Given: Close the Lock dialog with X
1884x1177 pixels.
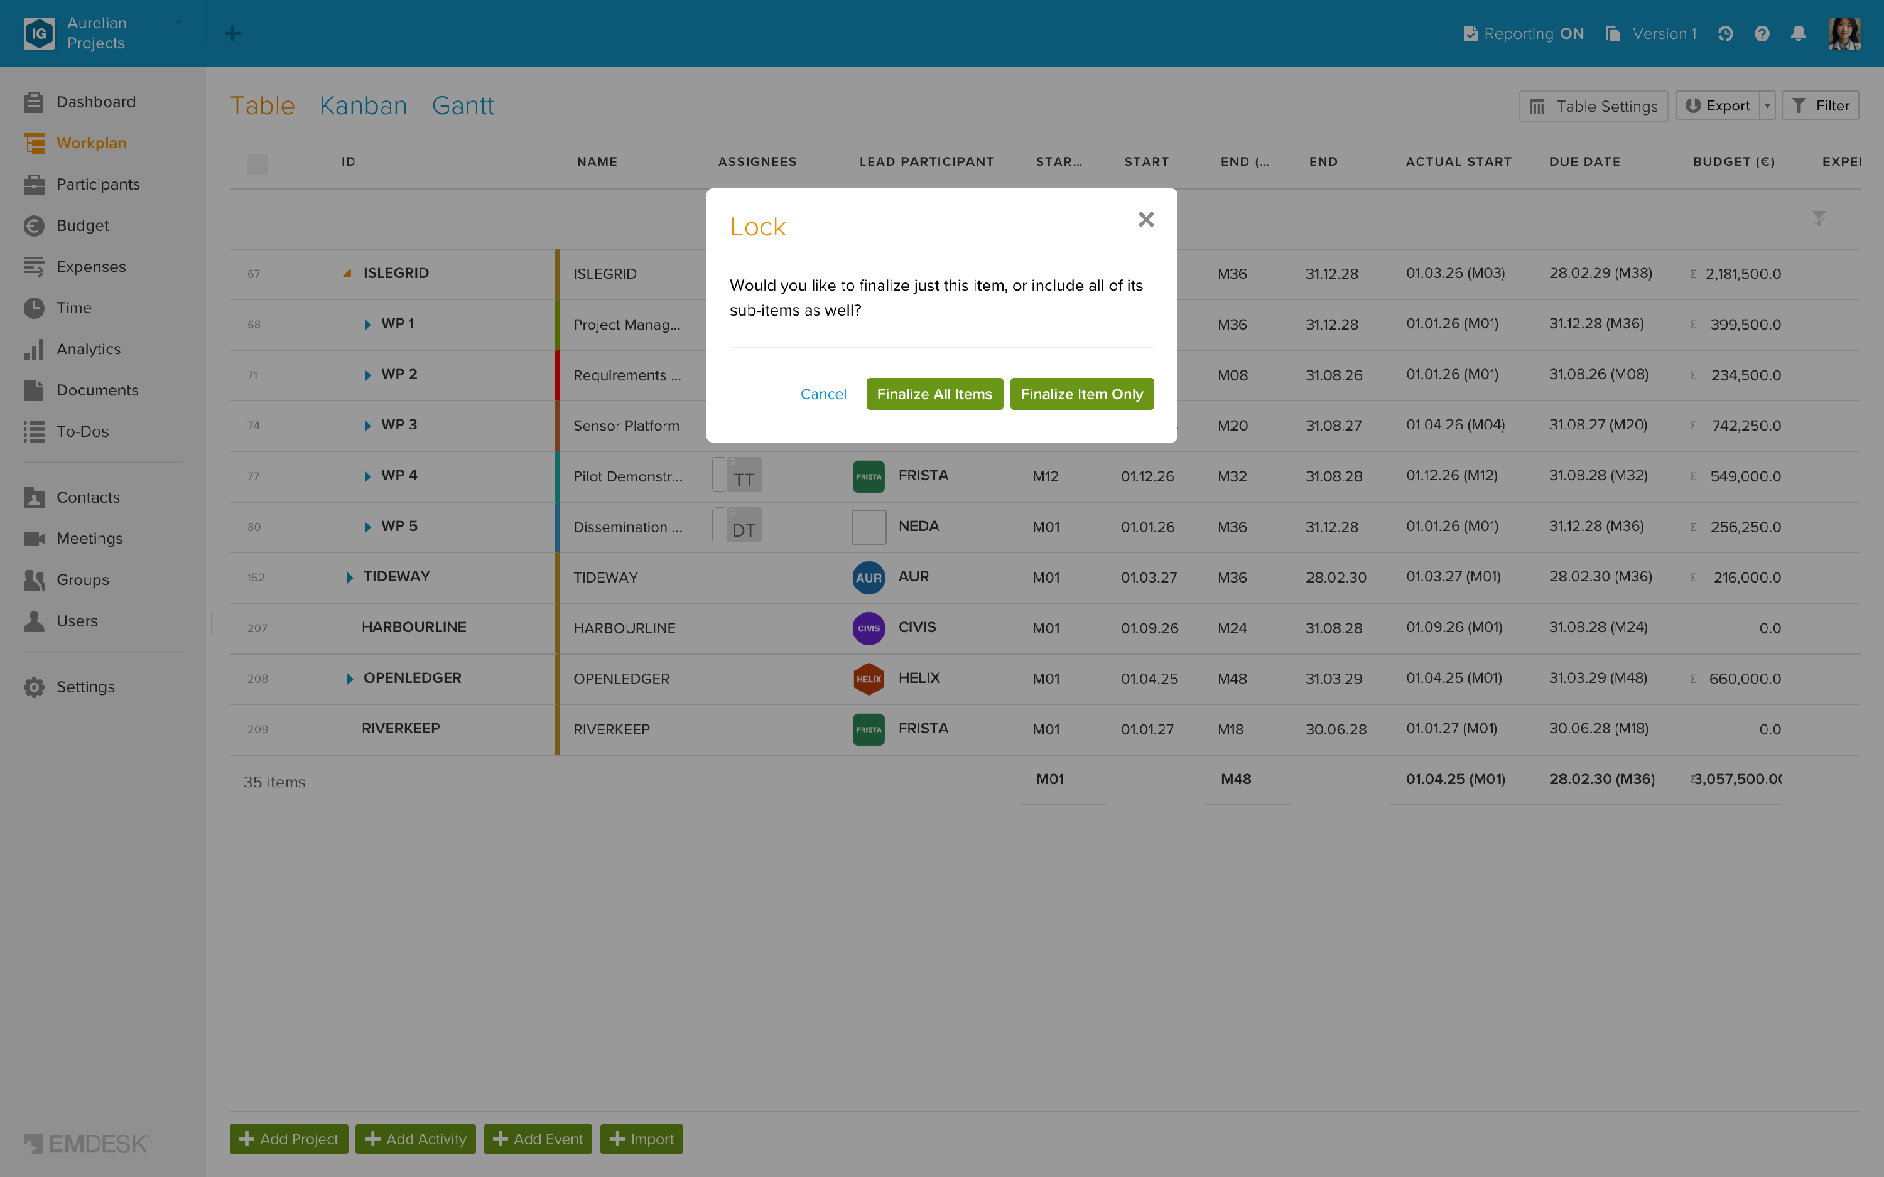Looking at the screenshot, I should (1145, 220).
